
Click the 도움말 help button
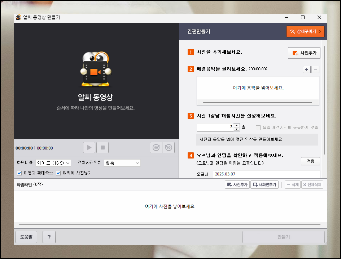click(26, 237)
